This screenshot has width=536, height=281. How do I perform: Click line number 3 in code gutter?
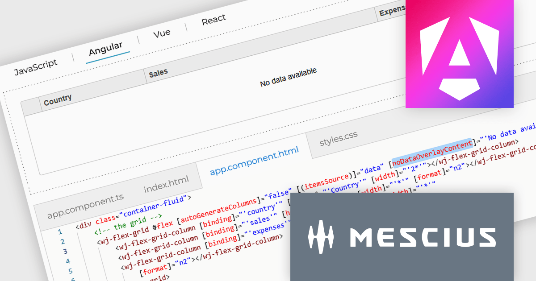(x=65, y=252)
